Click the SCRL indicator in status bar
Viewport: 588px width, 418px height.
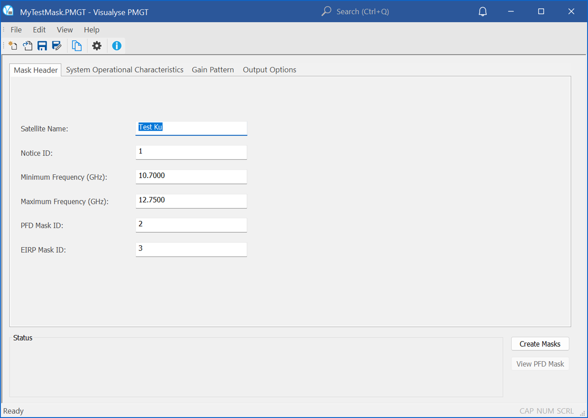pos(565,411)
